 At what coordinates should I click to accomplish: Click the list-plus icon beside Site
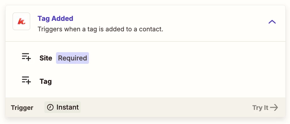(26, 57)
